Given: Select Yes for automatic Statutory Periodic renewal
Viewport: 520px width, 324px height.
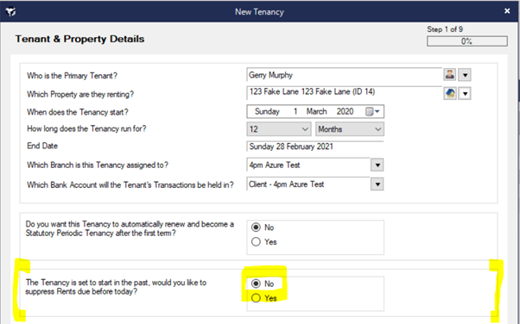Looking at the screenshot, I should [256, 242].
